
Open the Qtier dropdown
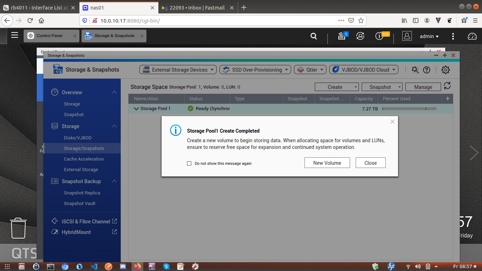point(310,70)
